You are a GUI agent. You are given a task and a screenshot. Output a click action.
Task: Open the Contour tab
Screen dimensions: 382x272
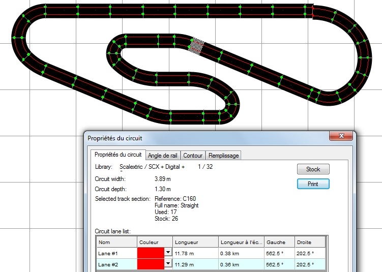click(x=193, y=156)
